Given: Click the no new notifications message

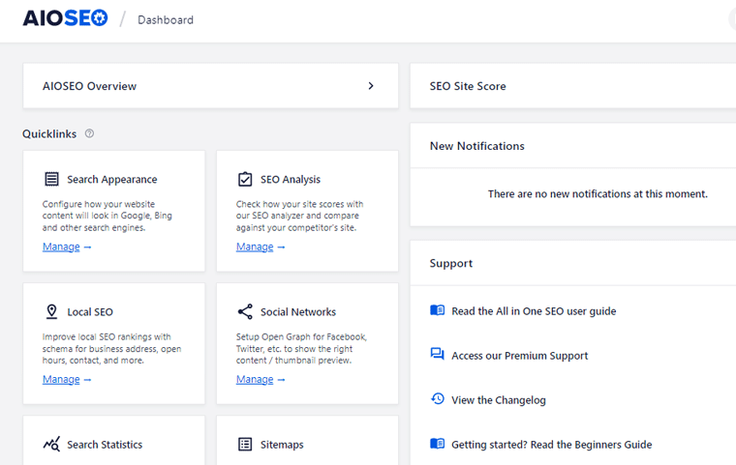Looking at the screenshot, I should tap(598, 194).
